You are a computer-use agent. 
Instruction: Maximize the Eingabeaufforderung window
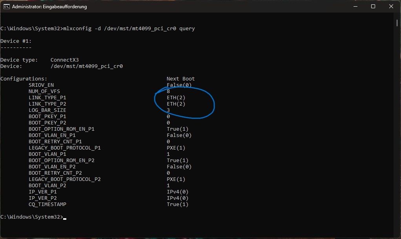pyautogui.click(x=373, y=6)
